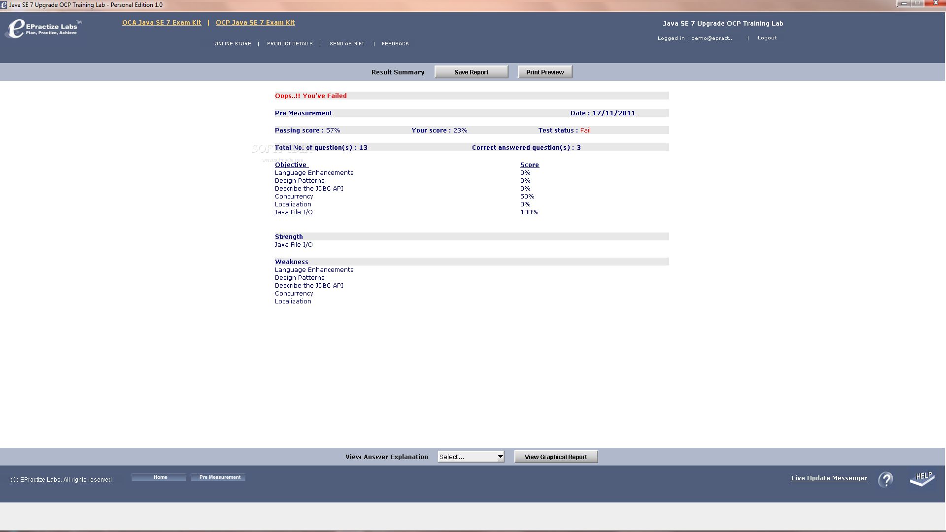Image resolution: width=946 pixels, height=532 pixels.
Task: Click the Date: 17/11/2011 text
Action: click(x=603, y=113)
